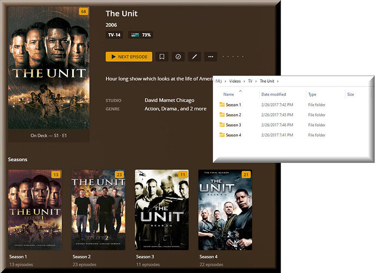The width and height of the screenshot is (375, 273).
Task: Go to TV in the Explorer breadcrumb
Action: pos(250,81)
